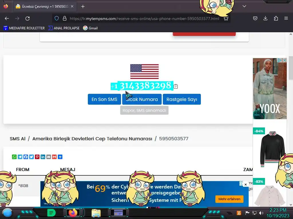Click the *8138 sender cell
Viewport: 293px width, 219px height.
point(23,186)
